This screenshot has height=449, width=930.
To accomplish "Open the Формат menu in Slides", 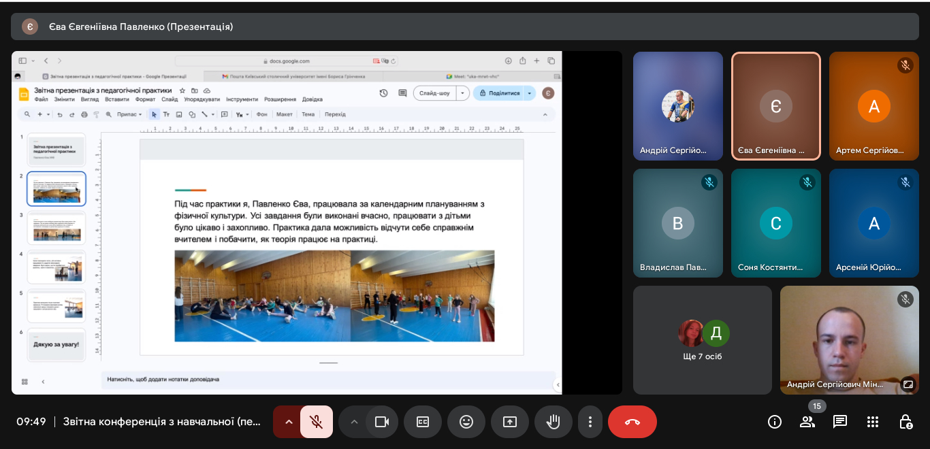I will pos(145,99).
